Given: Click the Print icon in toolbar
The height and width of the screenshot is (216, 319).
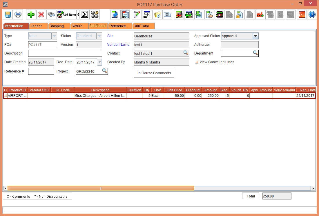Looking at the screenshot, I should tap(18, 14).
